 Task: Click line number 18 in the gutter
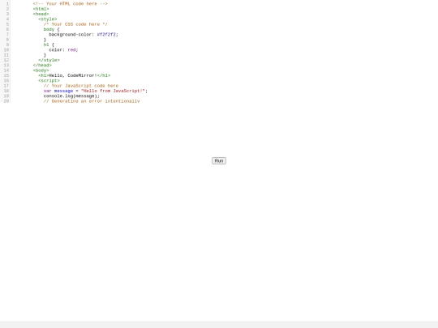pos(6,91)
